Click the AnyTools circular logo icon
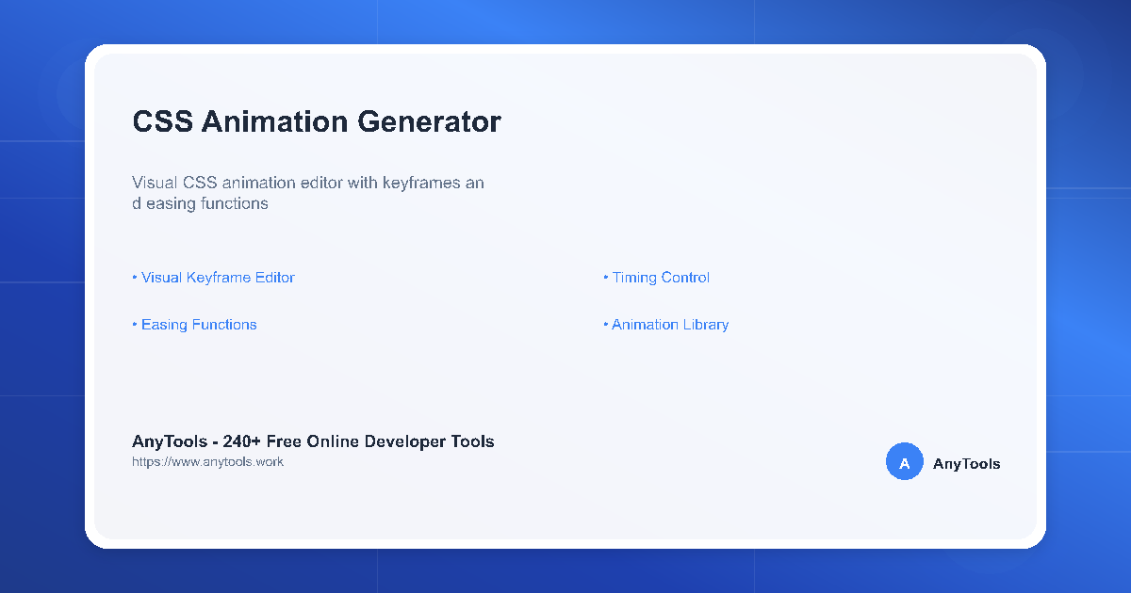 [904, 461]
